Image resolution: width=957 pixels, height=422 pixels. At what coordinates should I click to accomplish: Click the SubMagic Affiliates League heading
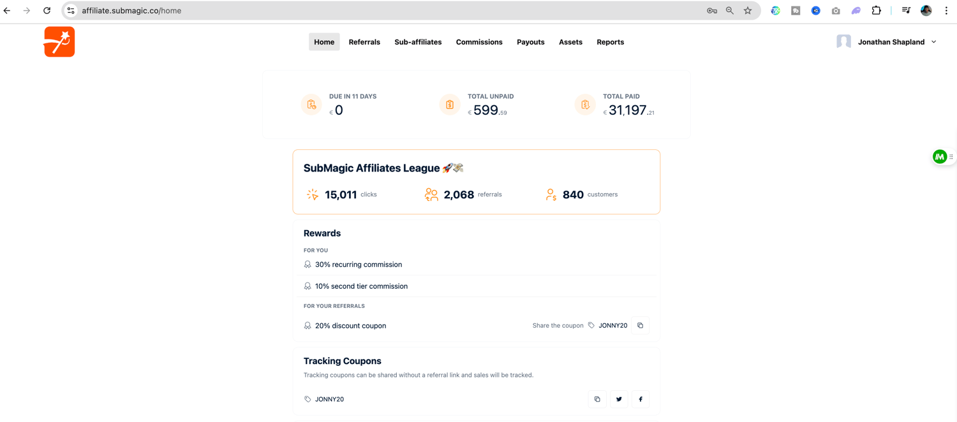(383, 168)
